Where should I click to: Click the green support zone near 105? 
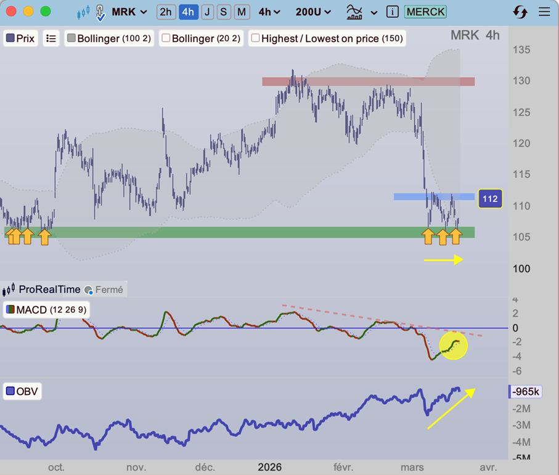239,232
